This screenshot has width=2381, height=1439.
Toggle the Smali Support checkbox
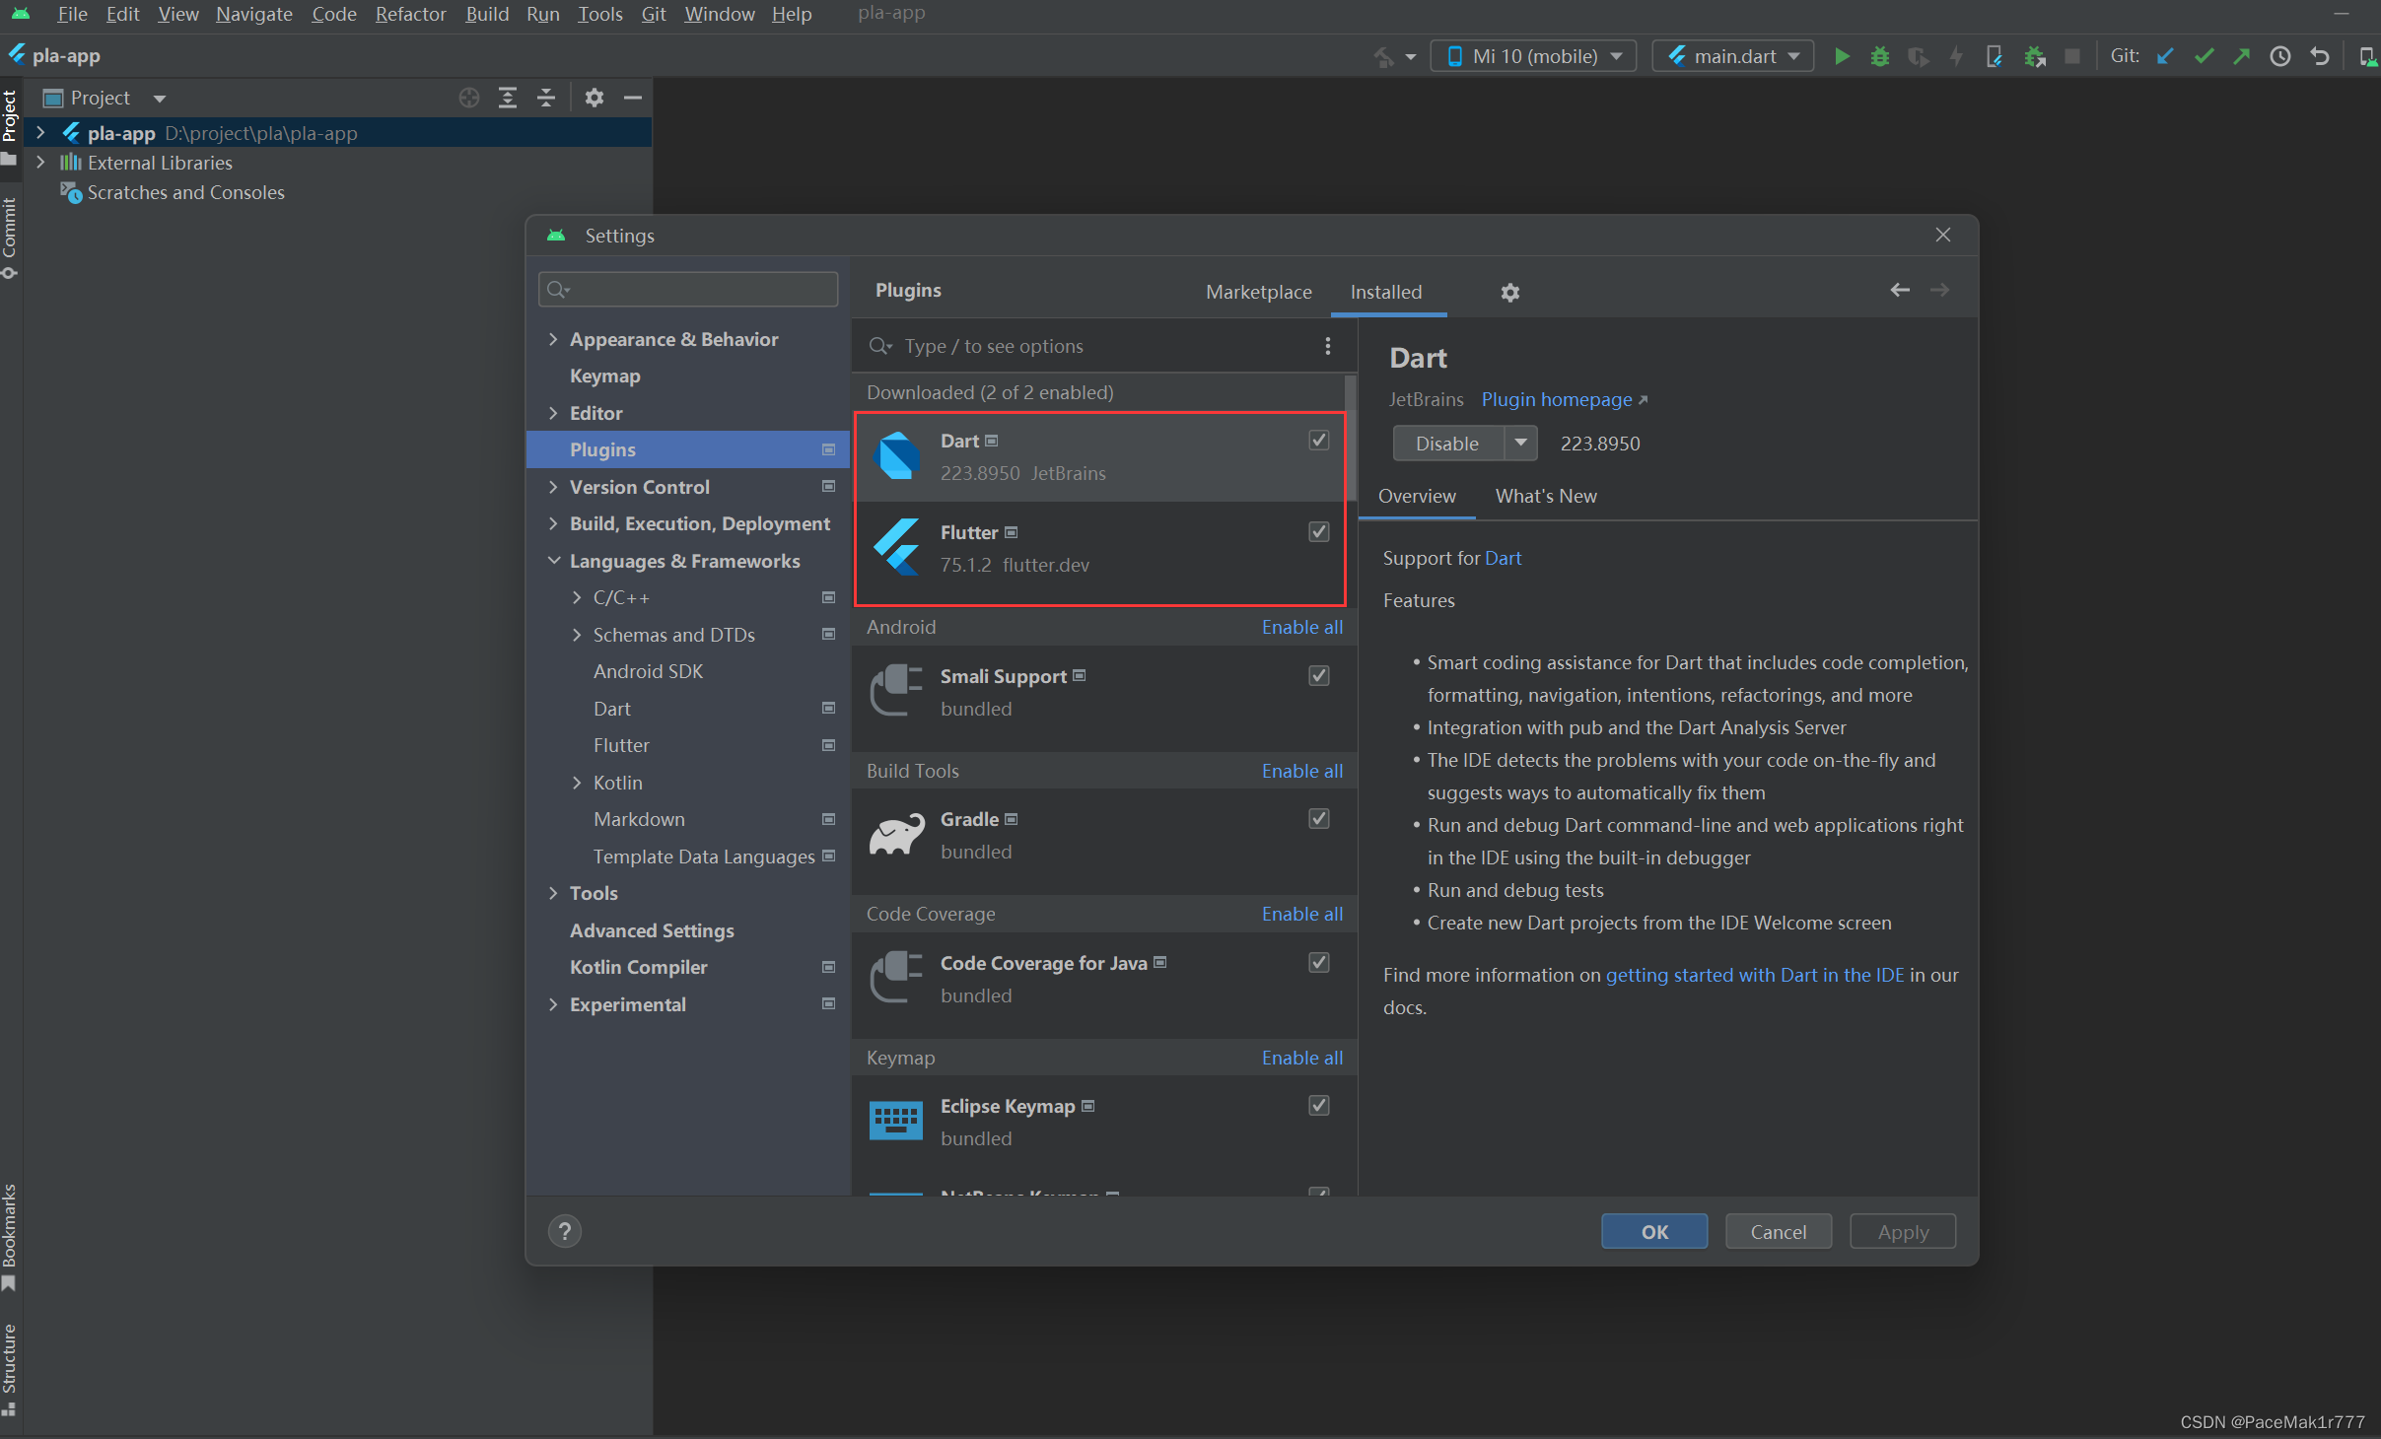tap(1319, 675)
